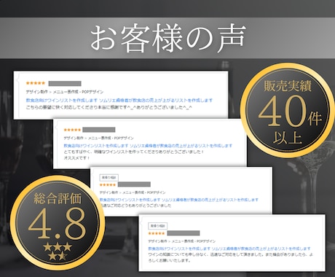Screen dimensions: 335x277
Task: Open the service link above the 迅速なご対応どうも review
Action: tap(179, 200)
